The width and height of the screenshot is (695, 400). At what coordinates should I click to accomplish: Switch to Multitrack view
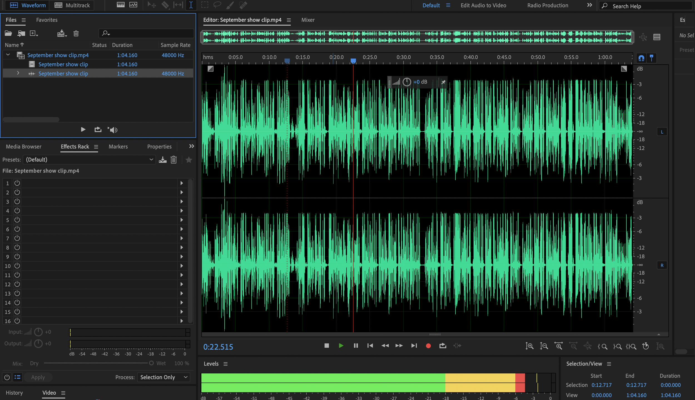pos(72,5)
